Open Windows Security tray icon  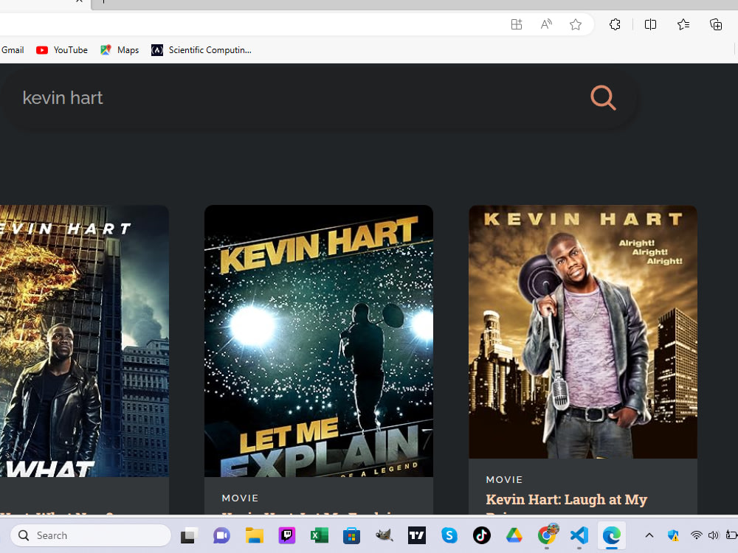[x=673, y=535]
